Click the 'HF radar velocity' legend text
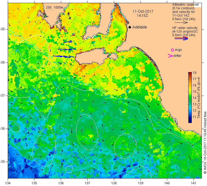The height and width of the screenshot is (186, 207). point(185,28)
